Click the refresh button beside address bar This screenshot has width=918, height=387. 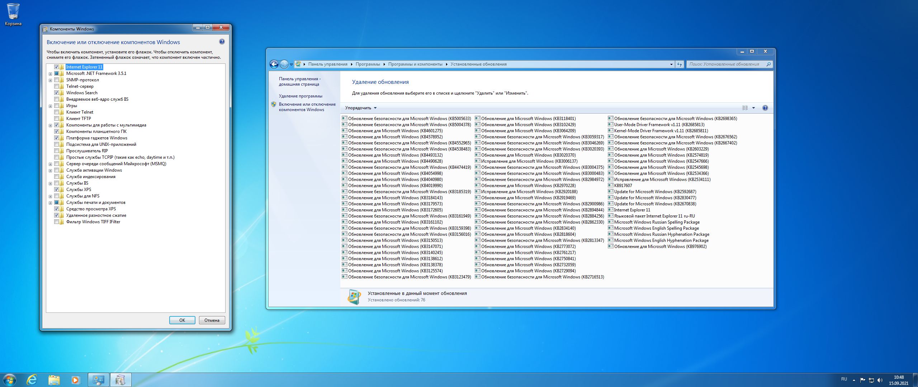[x=680, y=64]
